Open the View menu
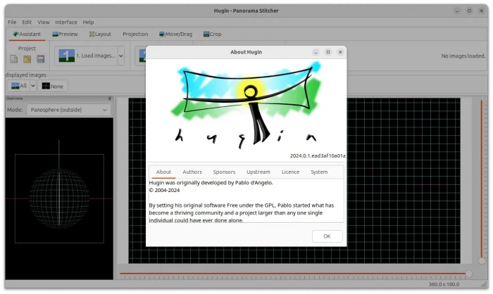 (x=44, y=22)
